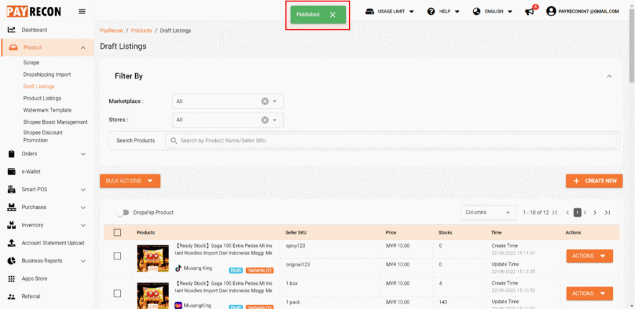Open Shopee Discount Promotion submenu item
Image resolution: width=635 pixels, height=309 pixels.
[43, 136]
